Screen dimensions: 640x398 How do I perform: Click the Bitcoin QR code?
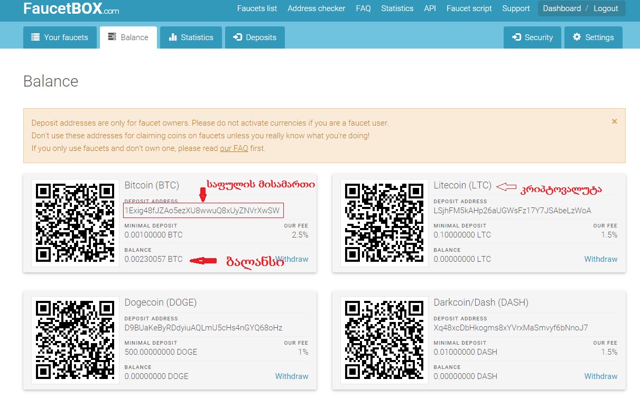pos(76,223)
